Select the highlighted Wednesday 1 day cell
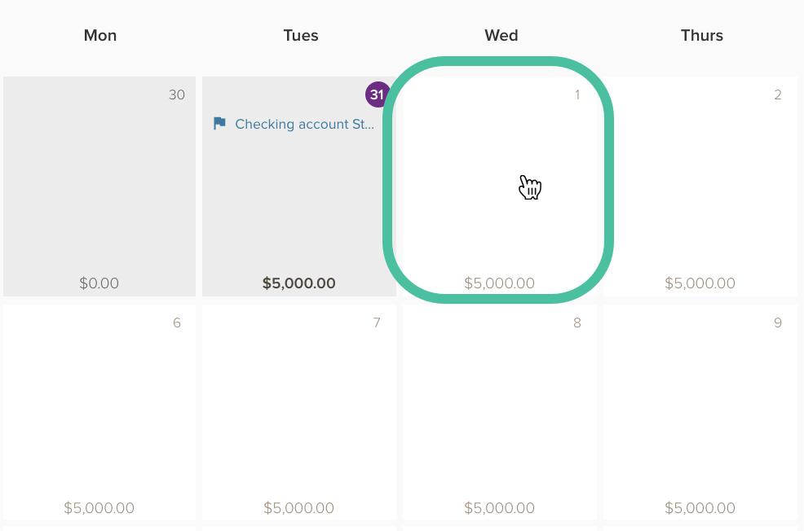 coord(499,187)
